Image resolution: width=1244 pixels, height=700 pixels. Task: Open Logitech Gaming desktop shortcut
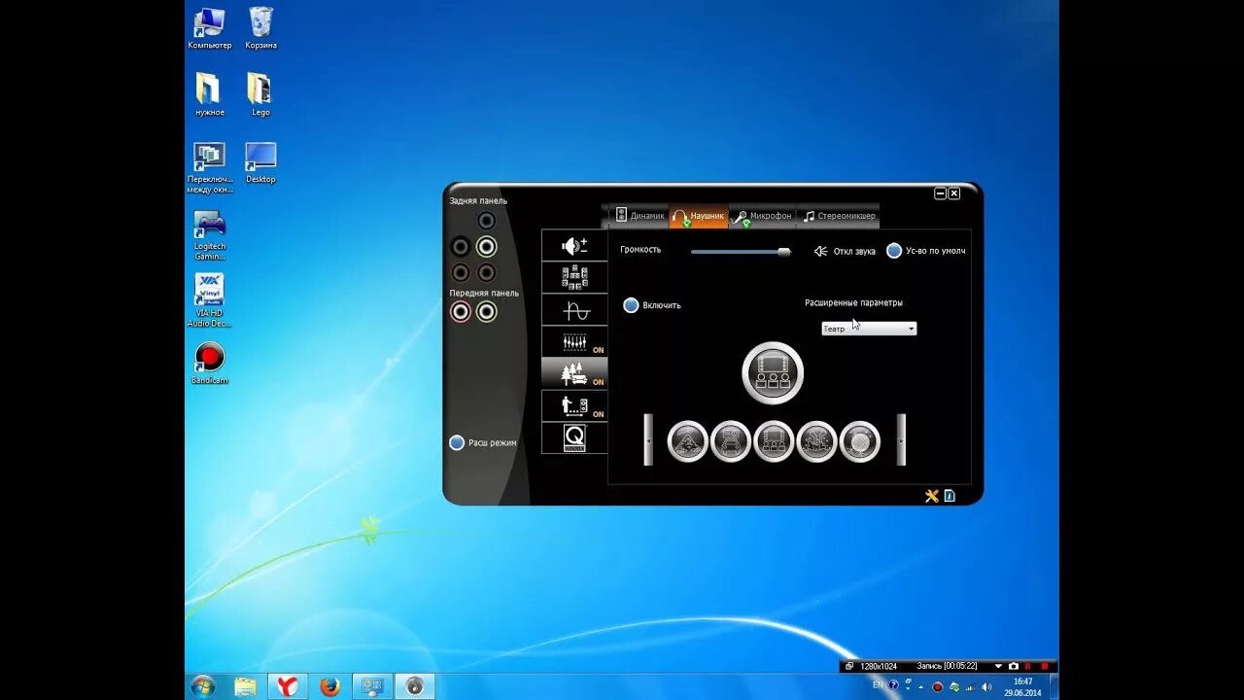pos(209,236)
